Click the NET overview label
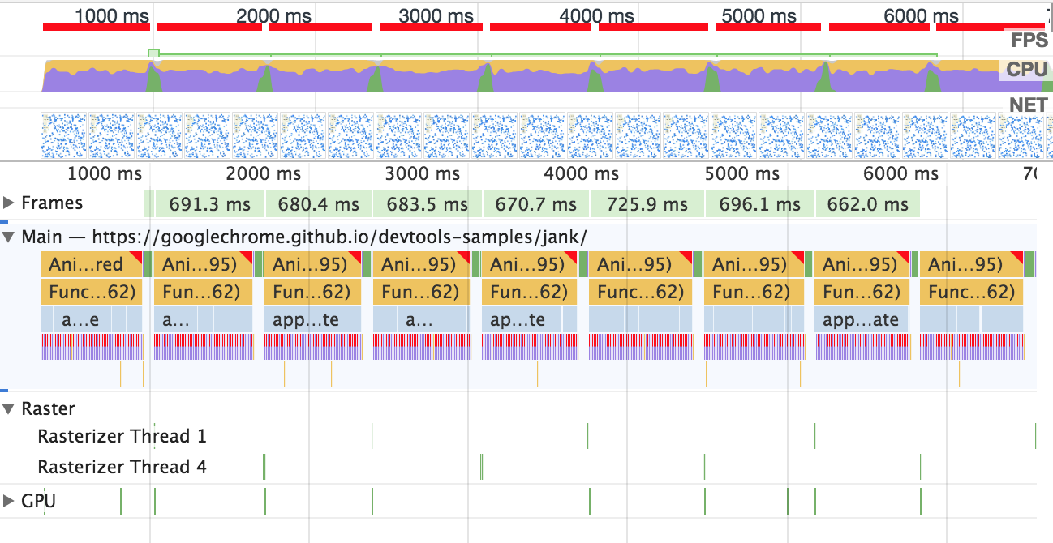Screen dimensions: 1053x543 pos(1028,105)
